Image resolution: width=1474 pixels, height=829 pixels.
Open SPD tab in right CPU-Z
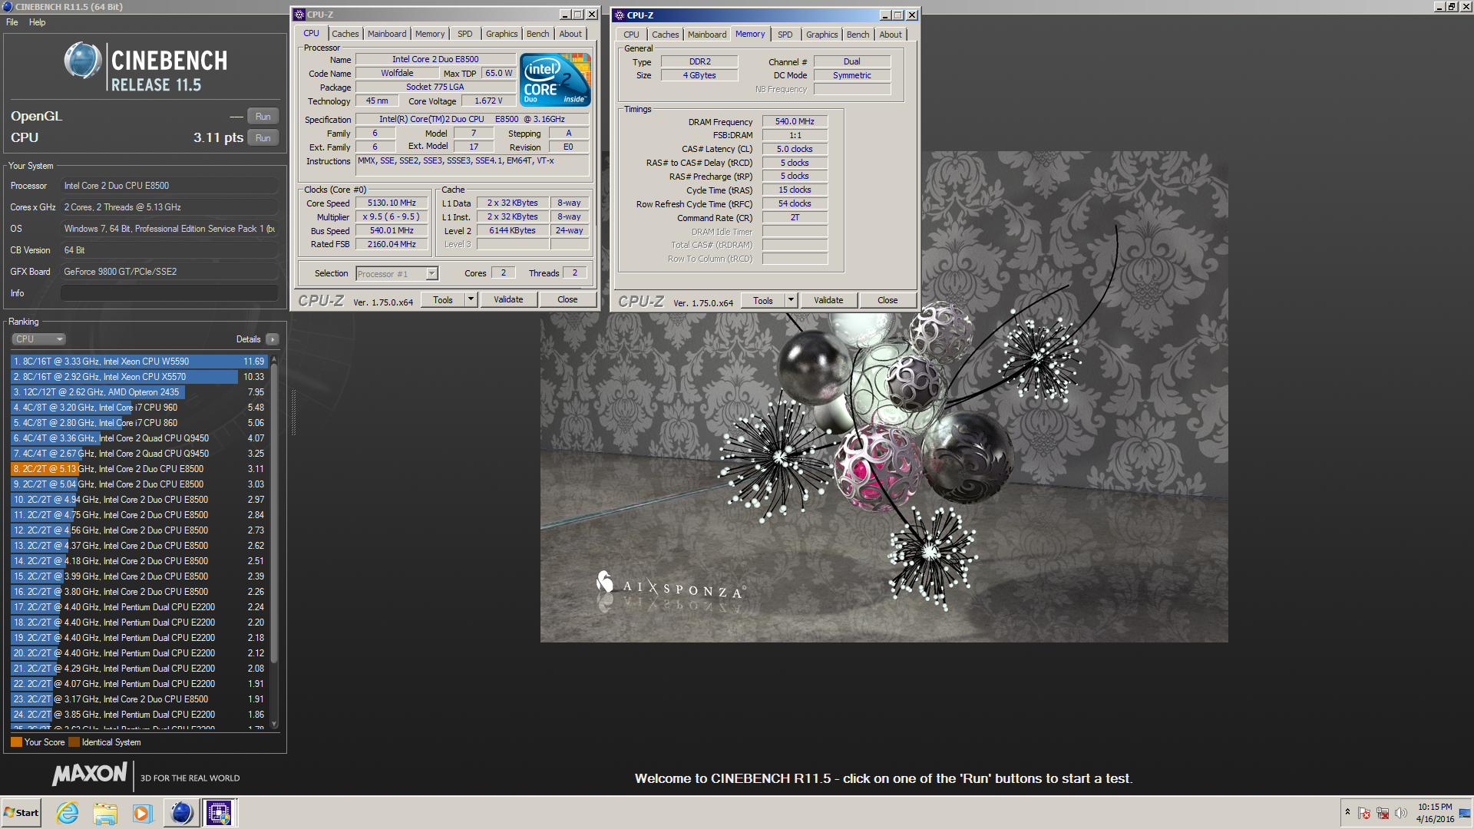[x=785, y=35]
